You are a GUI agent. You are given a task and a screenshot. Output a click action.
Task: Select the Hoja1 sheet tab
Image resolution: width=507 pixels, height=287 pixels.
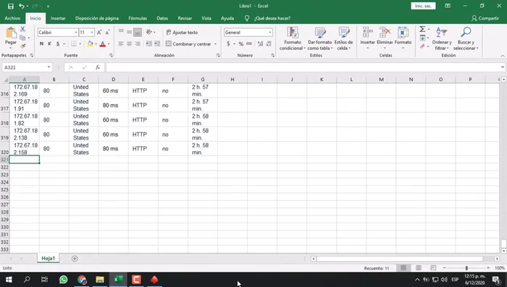point(49,258)
